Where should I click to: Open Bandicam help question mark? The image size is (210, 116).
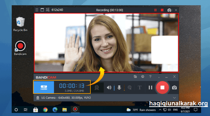pyautogui.click(x=150, y=77)
